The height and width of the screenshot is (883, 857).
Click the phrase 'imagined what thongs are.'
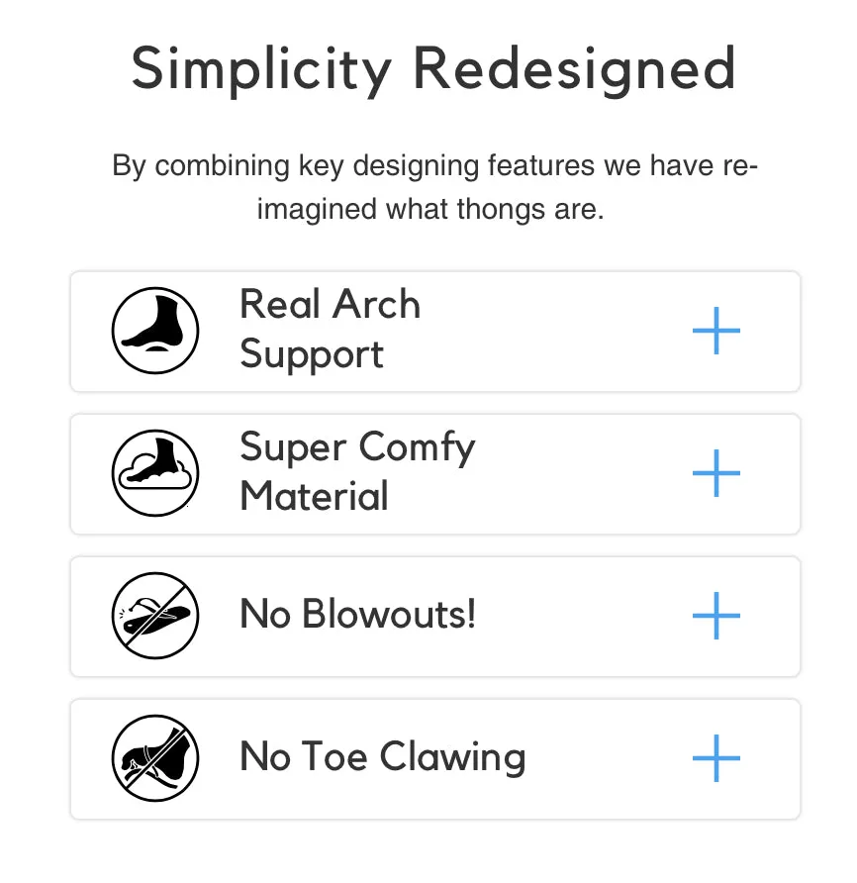(430, 209)
